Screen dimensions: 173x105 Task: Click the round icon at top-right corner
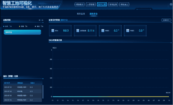point(171,4)
